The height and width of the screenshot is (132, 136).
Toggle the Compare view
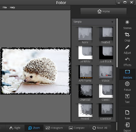point(76,128)
